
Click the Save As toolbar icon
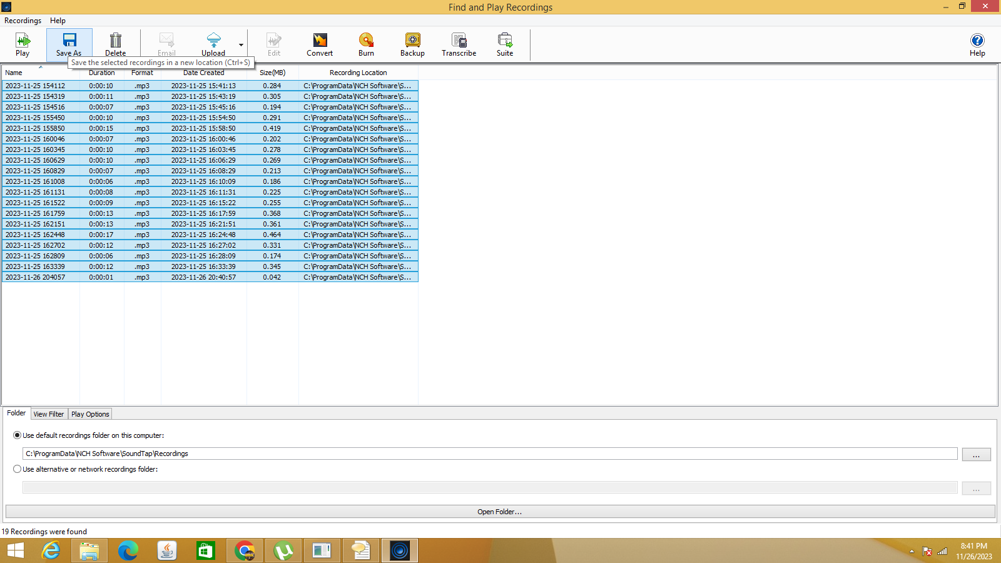pyautogui.click(x=69, y=44)
